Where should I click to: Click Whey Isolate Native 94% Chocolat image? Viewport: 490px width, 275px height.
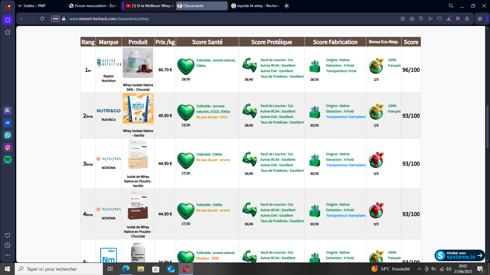138,63
